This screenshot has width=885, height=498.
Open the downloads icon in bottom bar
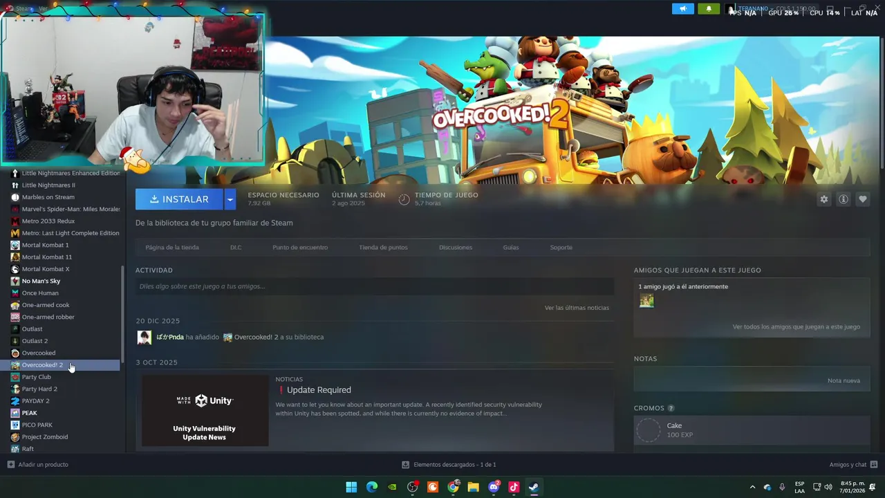406,465
